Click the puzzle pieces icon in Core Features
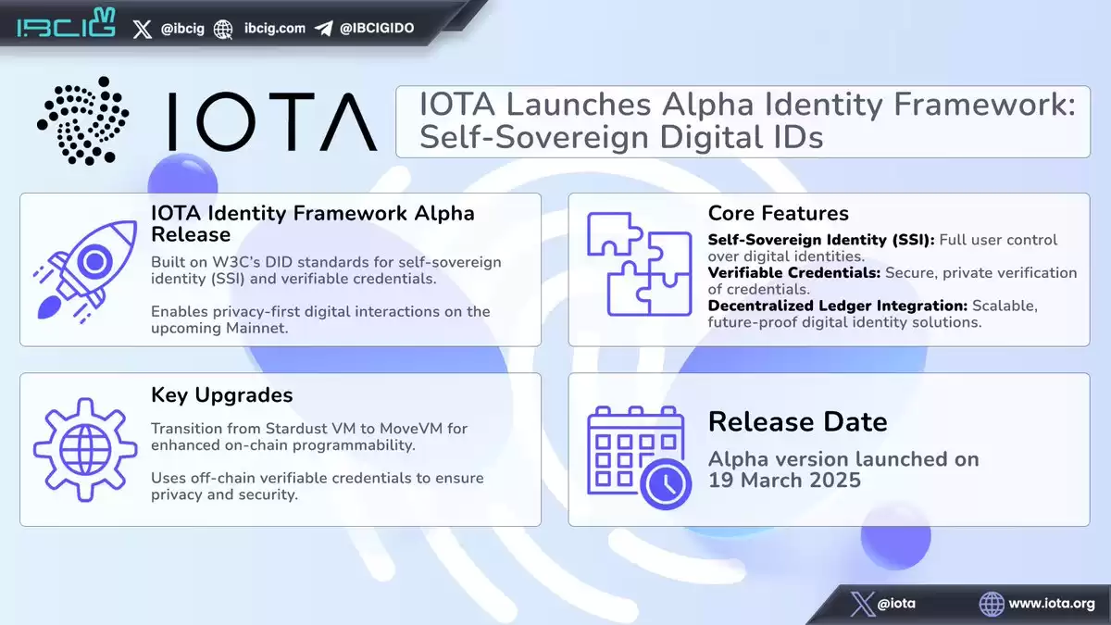Image resolution: width=1111 pixels, height=625 pixels. (x=638, y=265)
